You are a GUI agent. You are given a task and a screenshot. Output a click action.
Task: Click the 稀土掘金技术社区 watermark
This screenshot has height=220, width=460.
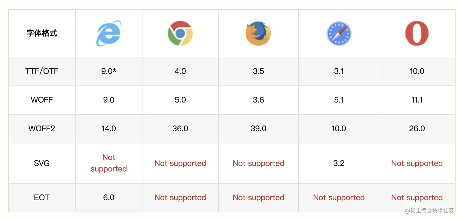(x=429, y=211)
